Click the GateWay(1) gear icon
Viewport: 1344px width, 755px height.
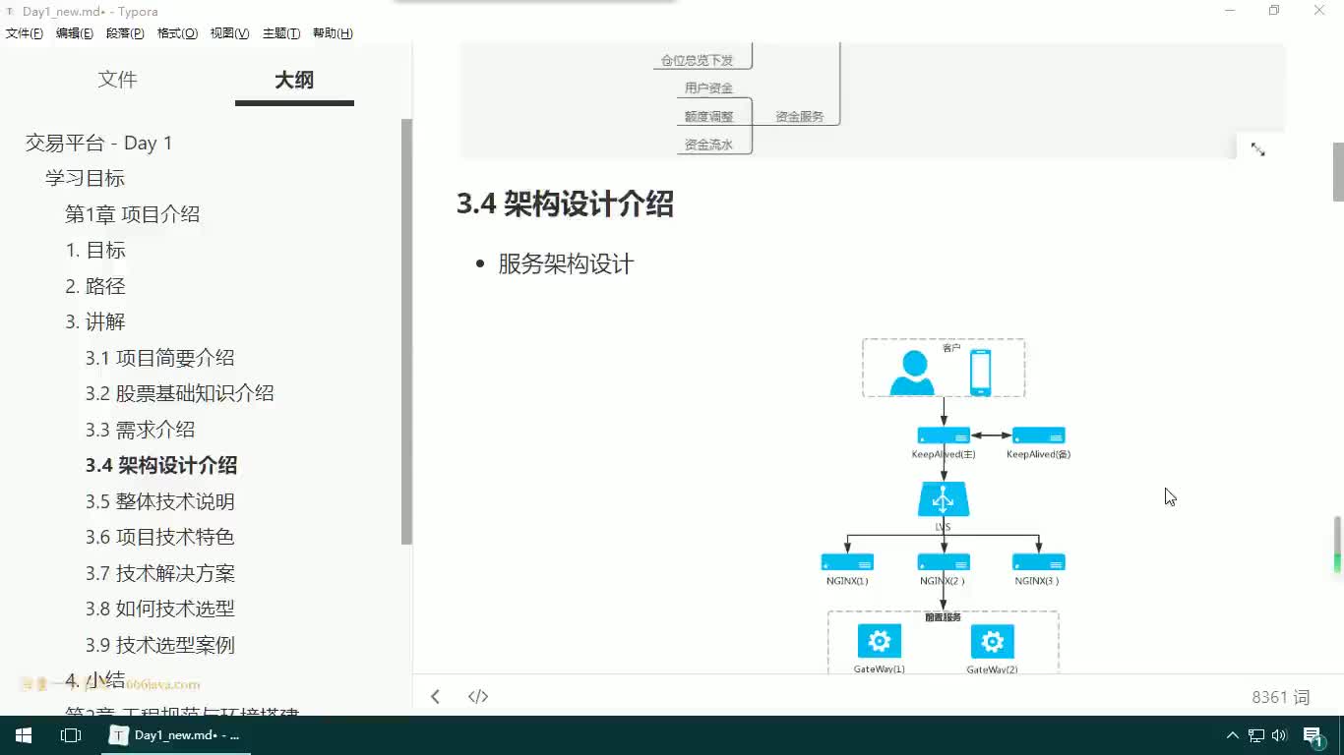click(880, 642)
